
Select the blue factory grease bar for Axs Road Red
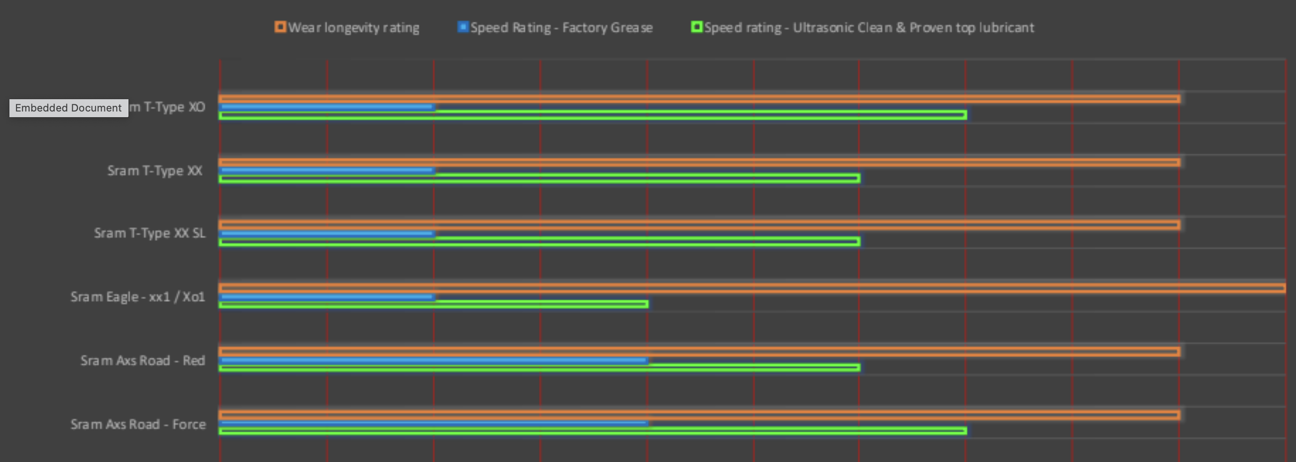tap(434, 360)
